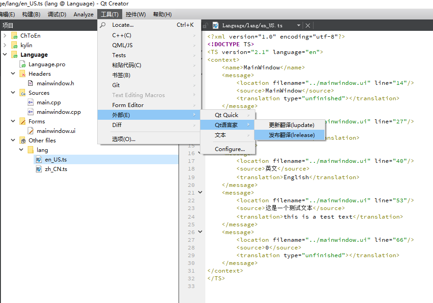
Task: Collapse the Headers folder
Action: click(x=13, y=73)
